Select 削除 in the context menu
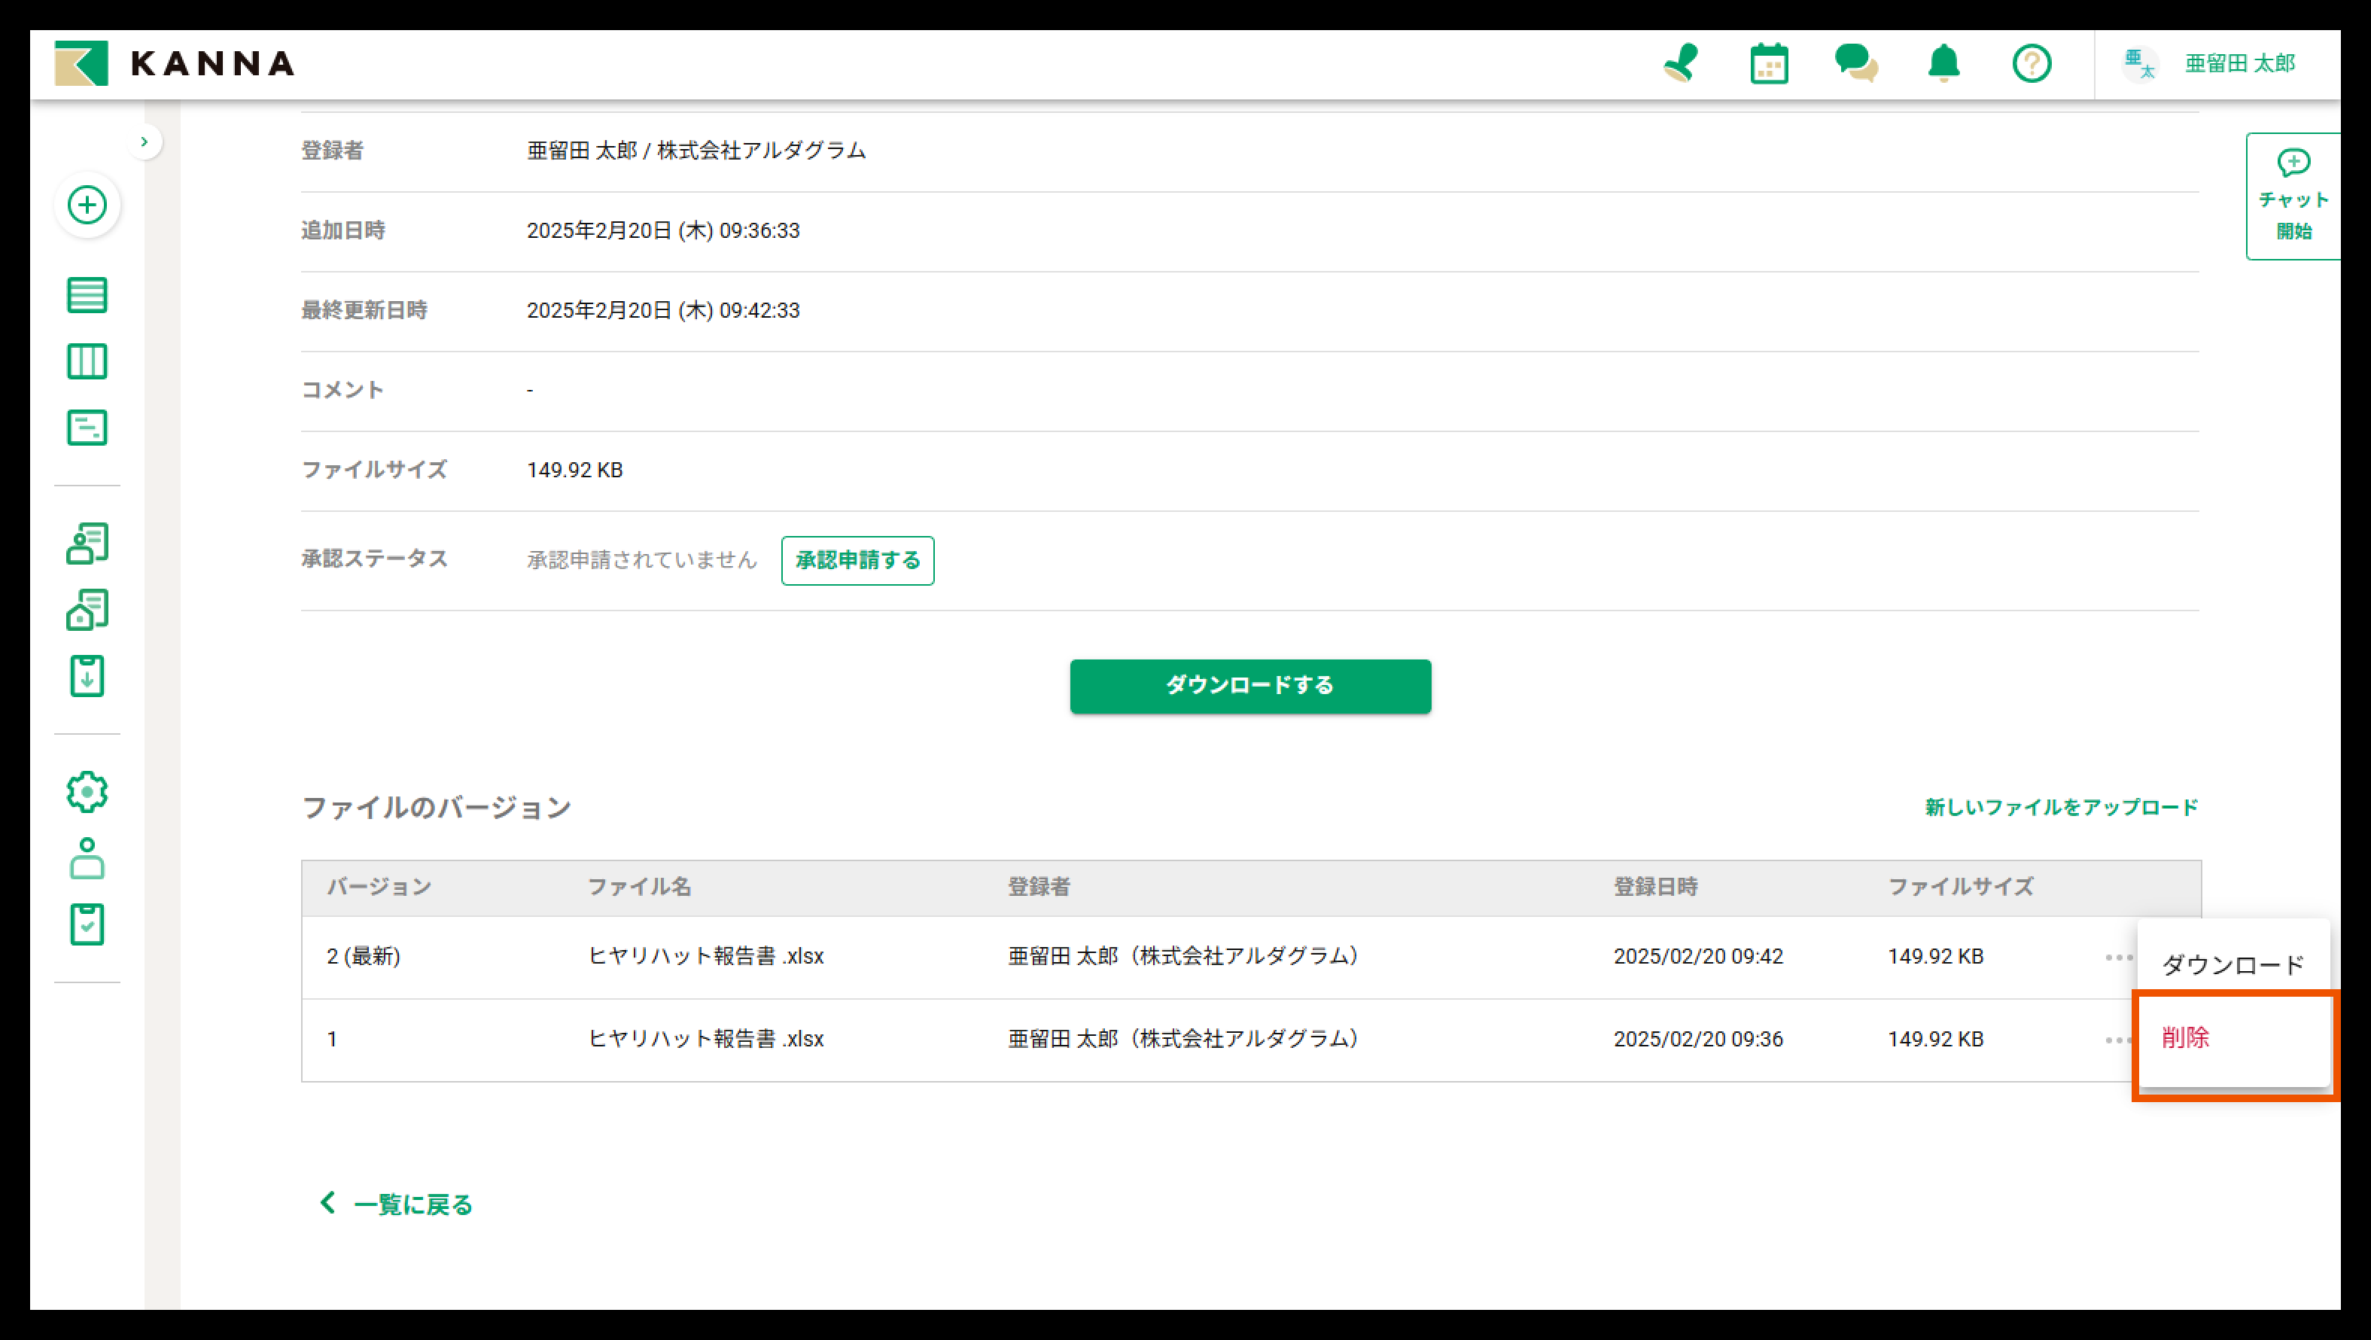Screen dimensions: 2371x1340 click(x=2233, y=1038)
